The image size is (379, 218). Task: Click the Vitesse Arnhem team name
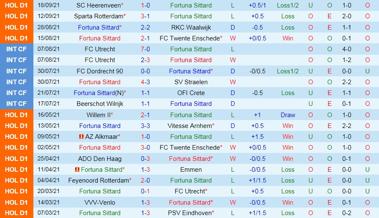click(189, 126)
